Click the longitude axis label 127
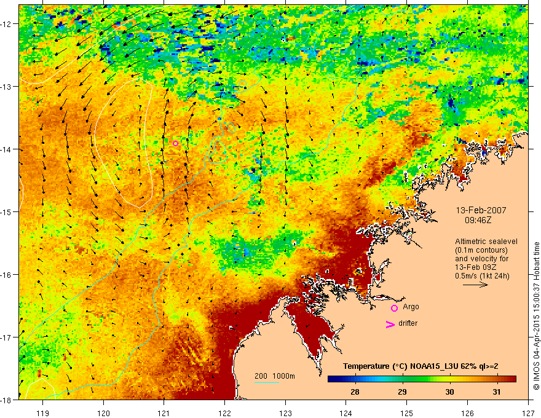 click(x=528, y=413)
